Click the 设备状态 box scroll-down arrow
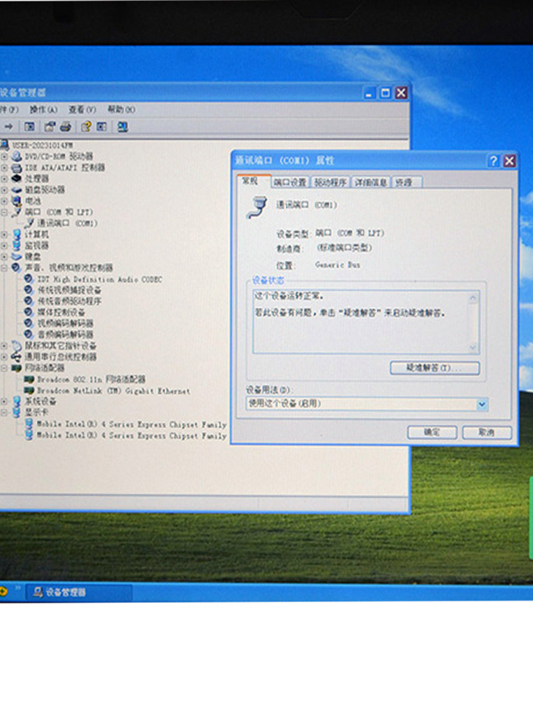533x710 pixels. pos(473,347)
